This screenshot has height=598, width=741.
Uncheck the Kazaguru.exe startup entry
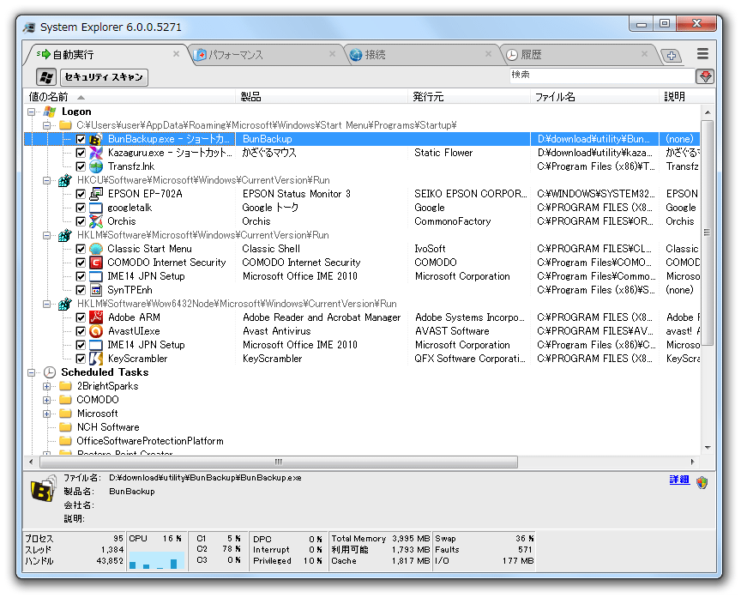(x=81, y=154)
